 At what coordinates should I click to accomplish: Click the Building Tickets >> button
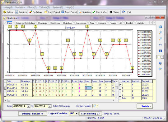32,114
